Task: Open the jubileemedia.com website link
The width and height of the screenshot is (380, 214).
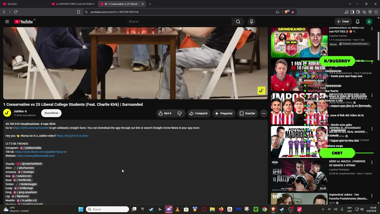Action: coord(36,156)
